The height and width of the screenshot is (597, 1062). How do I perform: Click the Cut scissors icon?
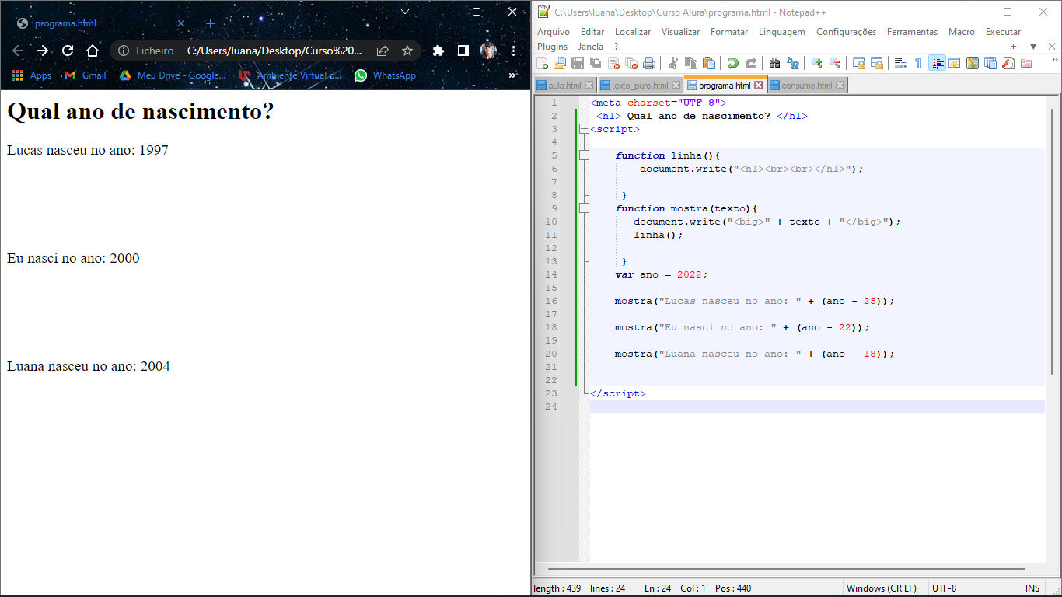point(673,63)
